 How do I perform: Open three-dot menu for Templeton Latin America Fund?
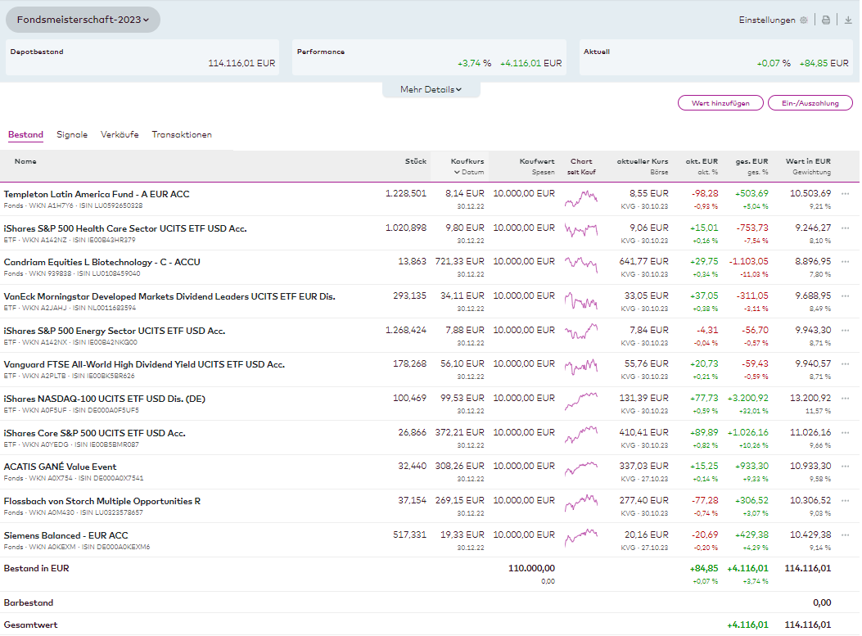coord(846,194)
